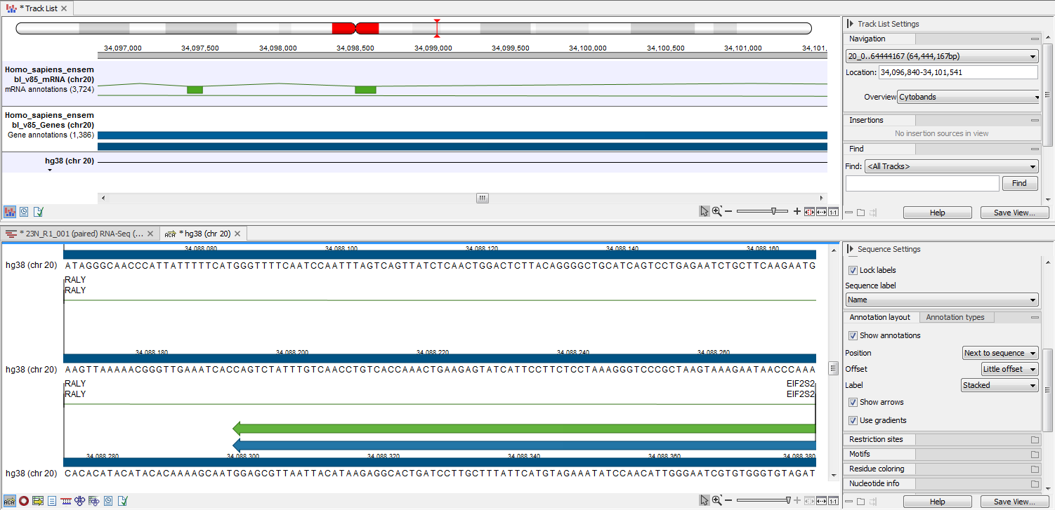Uncheck the Lock labels checkbox
This screenshot has width=1055, height=510.
(853, 270)
